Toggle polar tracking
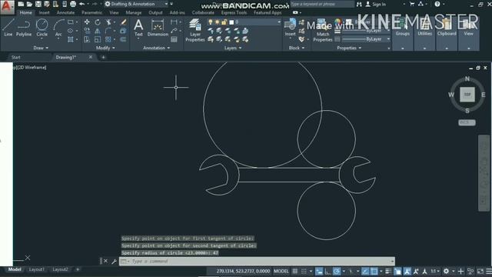492x277 pixels. coord(337,271)
